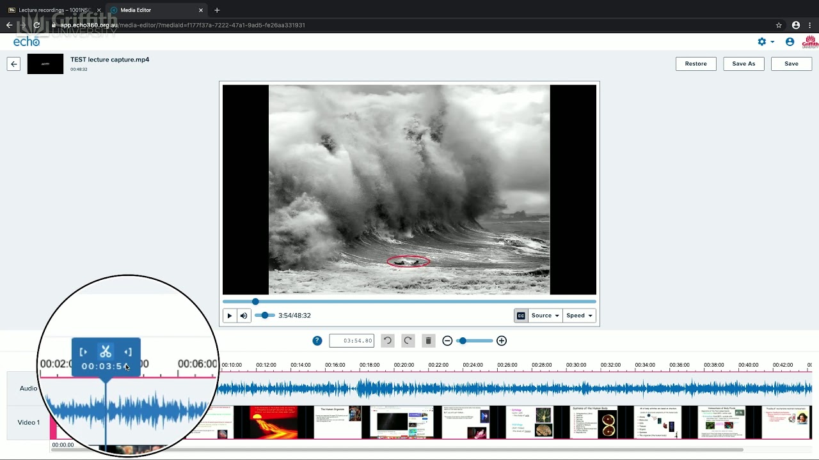
Task: Click the 00:20:00 mark on the timeline ruler
Action: (404, 365)
